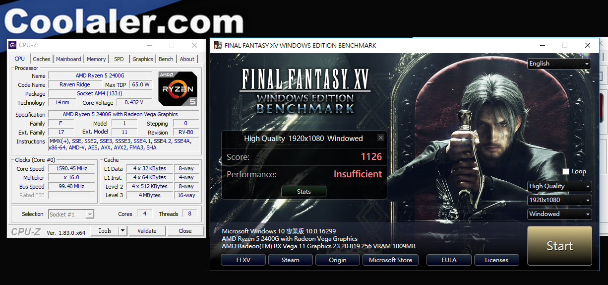Viewport: 608px width, 285px height.
Task: Close the benchmark score result panel
Action: coord(381,138)
